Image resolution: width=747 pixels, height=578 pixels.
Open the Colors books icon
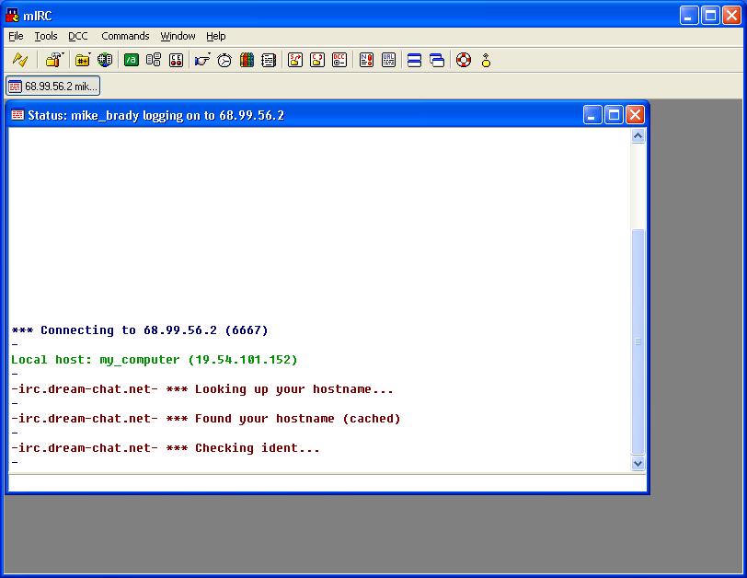[x=247, y=60]
